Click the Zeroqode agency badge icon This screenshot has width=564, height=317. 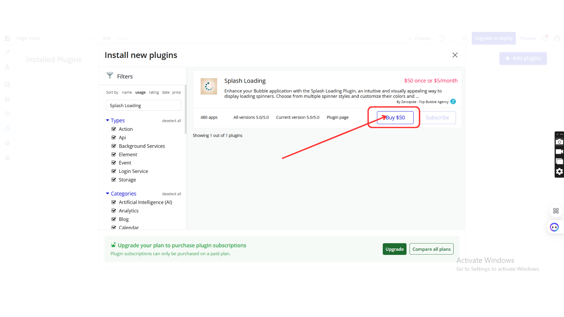pyautogui.click(x=453, y=102)
